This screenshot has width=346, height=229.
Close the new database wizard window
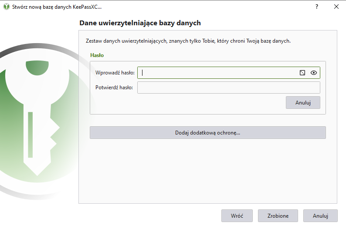pyautogui.click(x=336, y=7)
